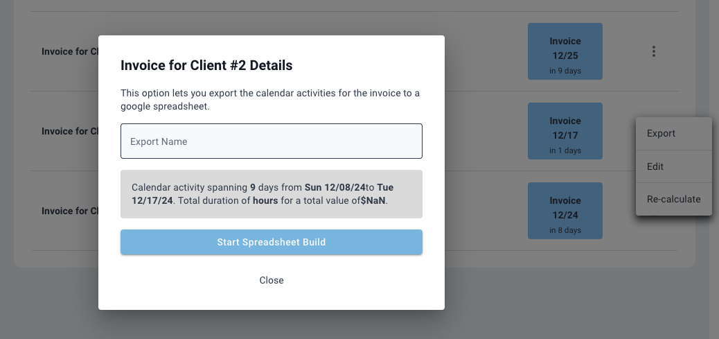This screenshot has width=719, height=339.
Task: Click the invoice name beside the 12/25 badge
Action: (x=69, y=51)
